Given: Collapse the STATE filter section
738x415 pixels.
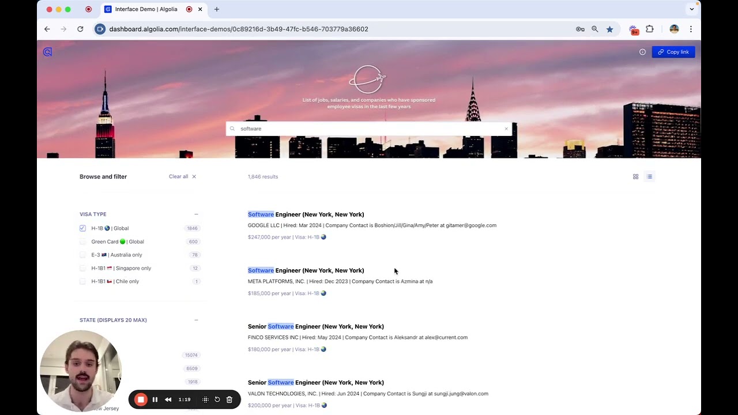Looking at the screenshot, I should tap(196, 320).
